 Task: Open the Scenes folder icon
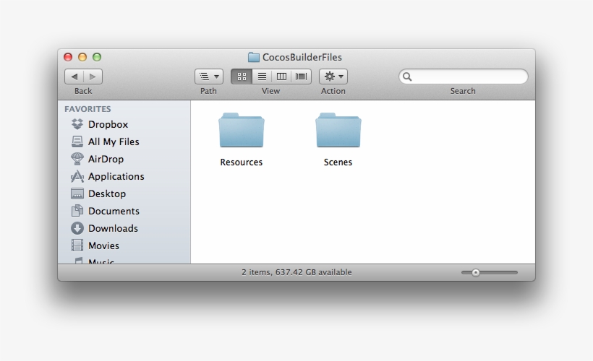pyautogui.click(x=338, y=131)
